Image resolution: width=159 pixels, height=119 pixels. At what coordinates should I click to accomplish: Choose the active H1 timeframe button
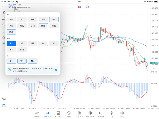(11, 43)
